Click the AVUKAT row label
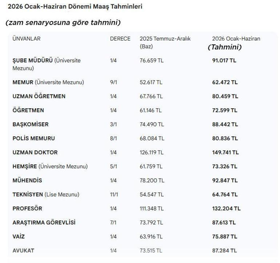This screenshot has height=263, width=280. tap(23, 250)
